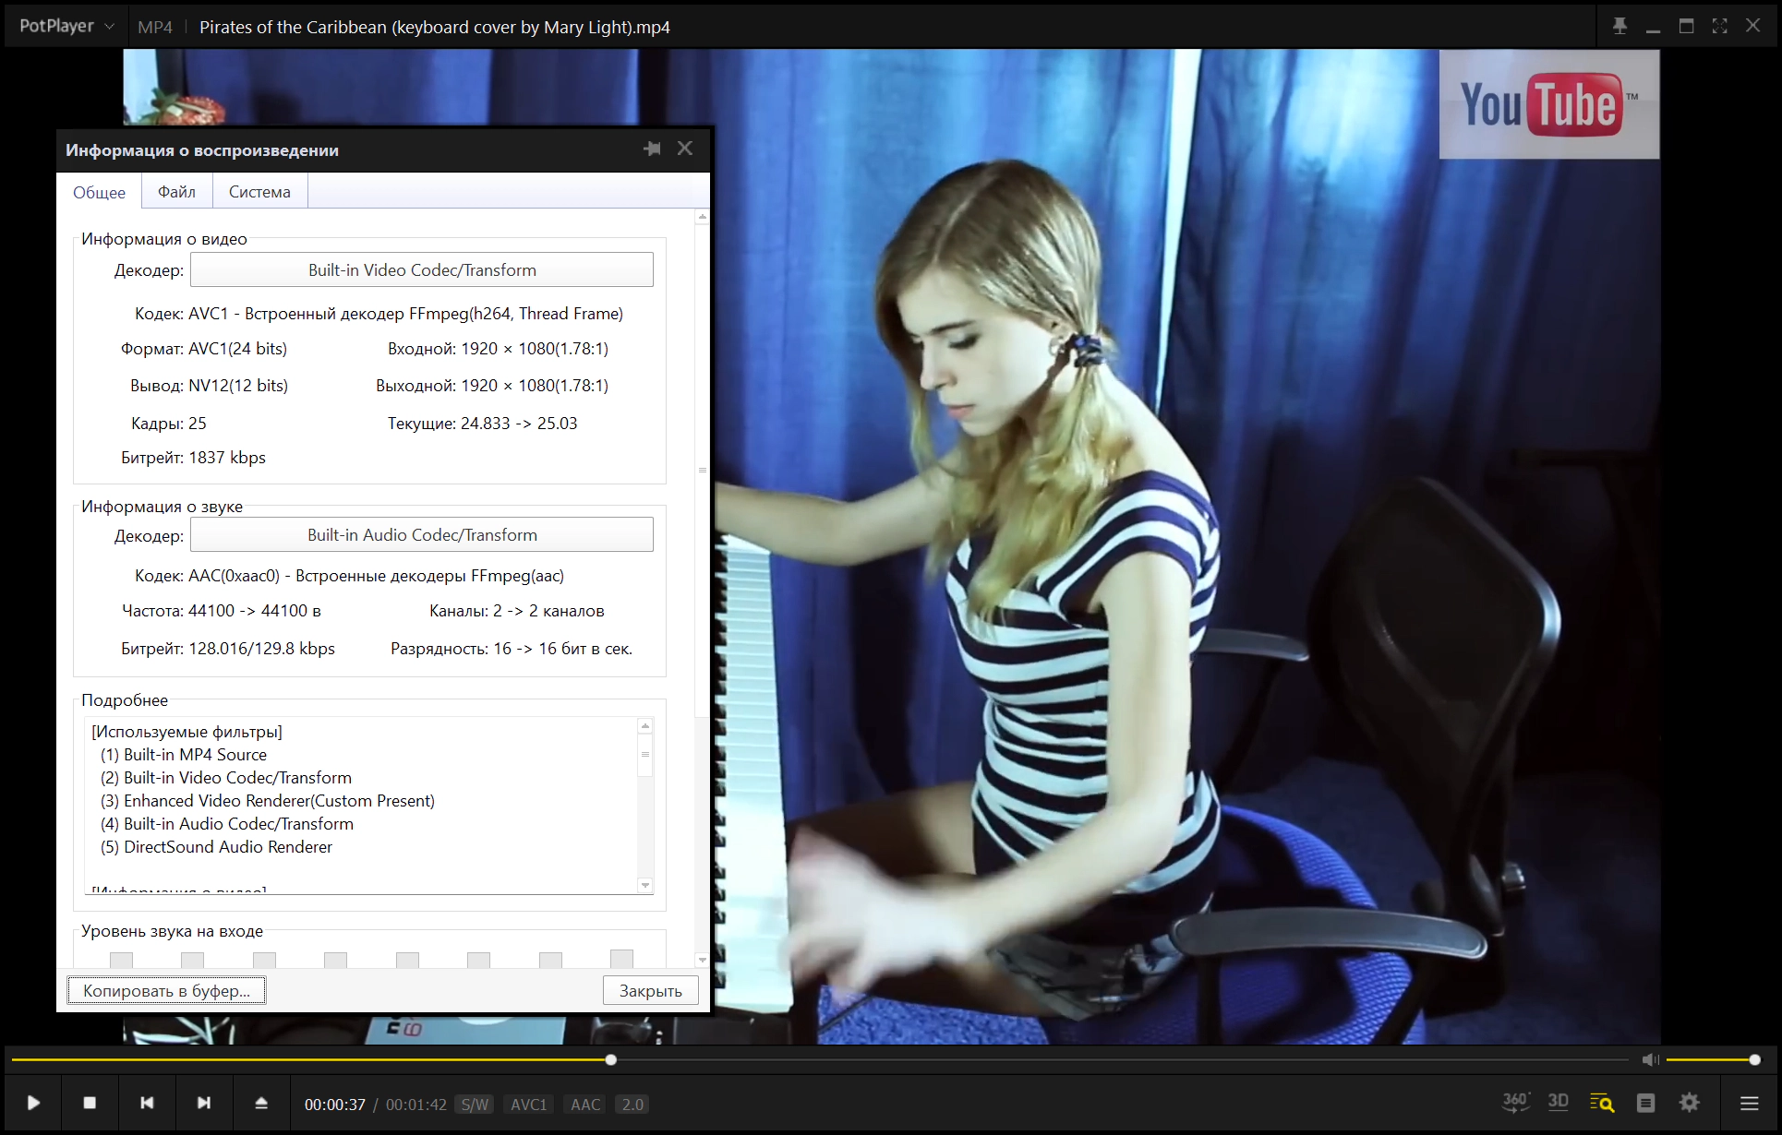This screenshot has width=1782, height=1135.
Task: Click the Копировать в буфер button
Action: 166,990
